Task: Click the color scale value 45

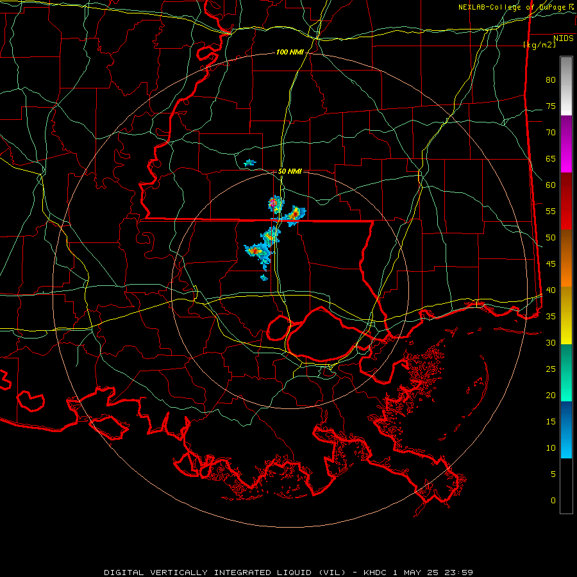Action: click(551, 264)
